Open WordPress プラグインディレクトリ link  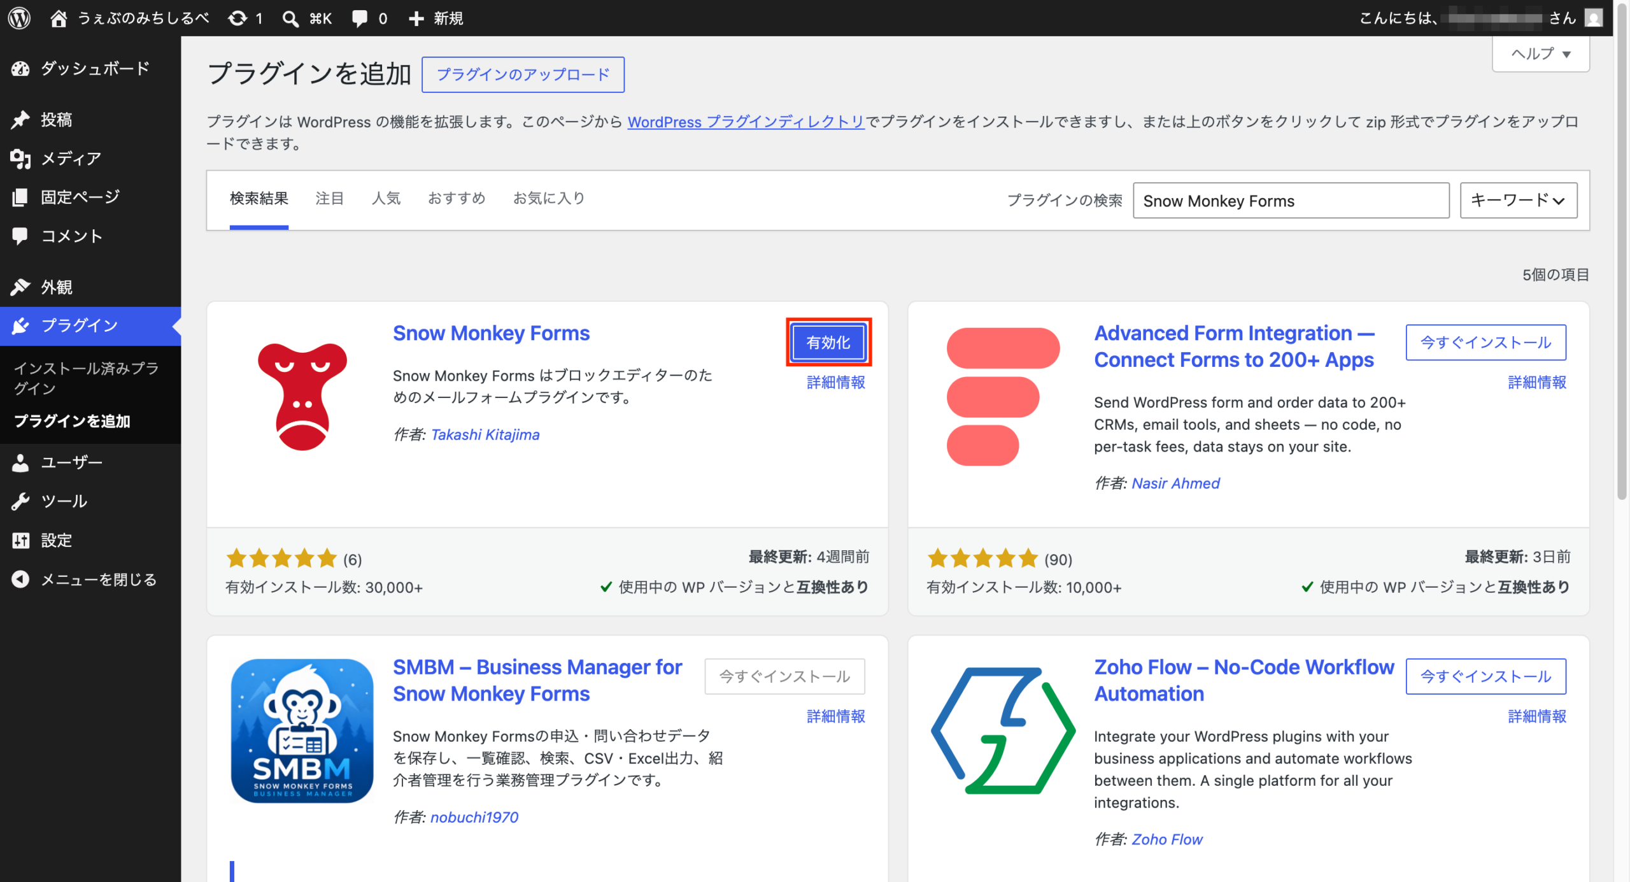[746, 122]
